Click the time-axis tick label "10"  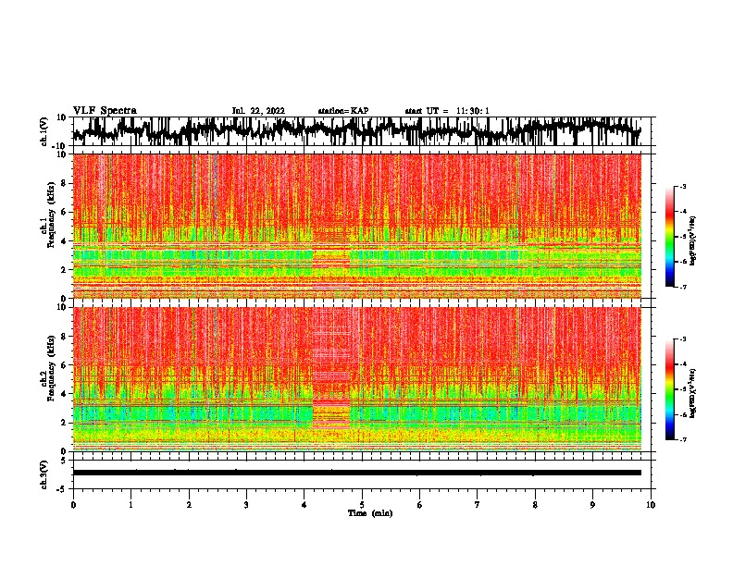[x=651, y=505]
